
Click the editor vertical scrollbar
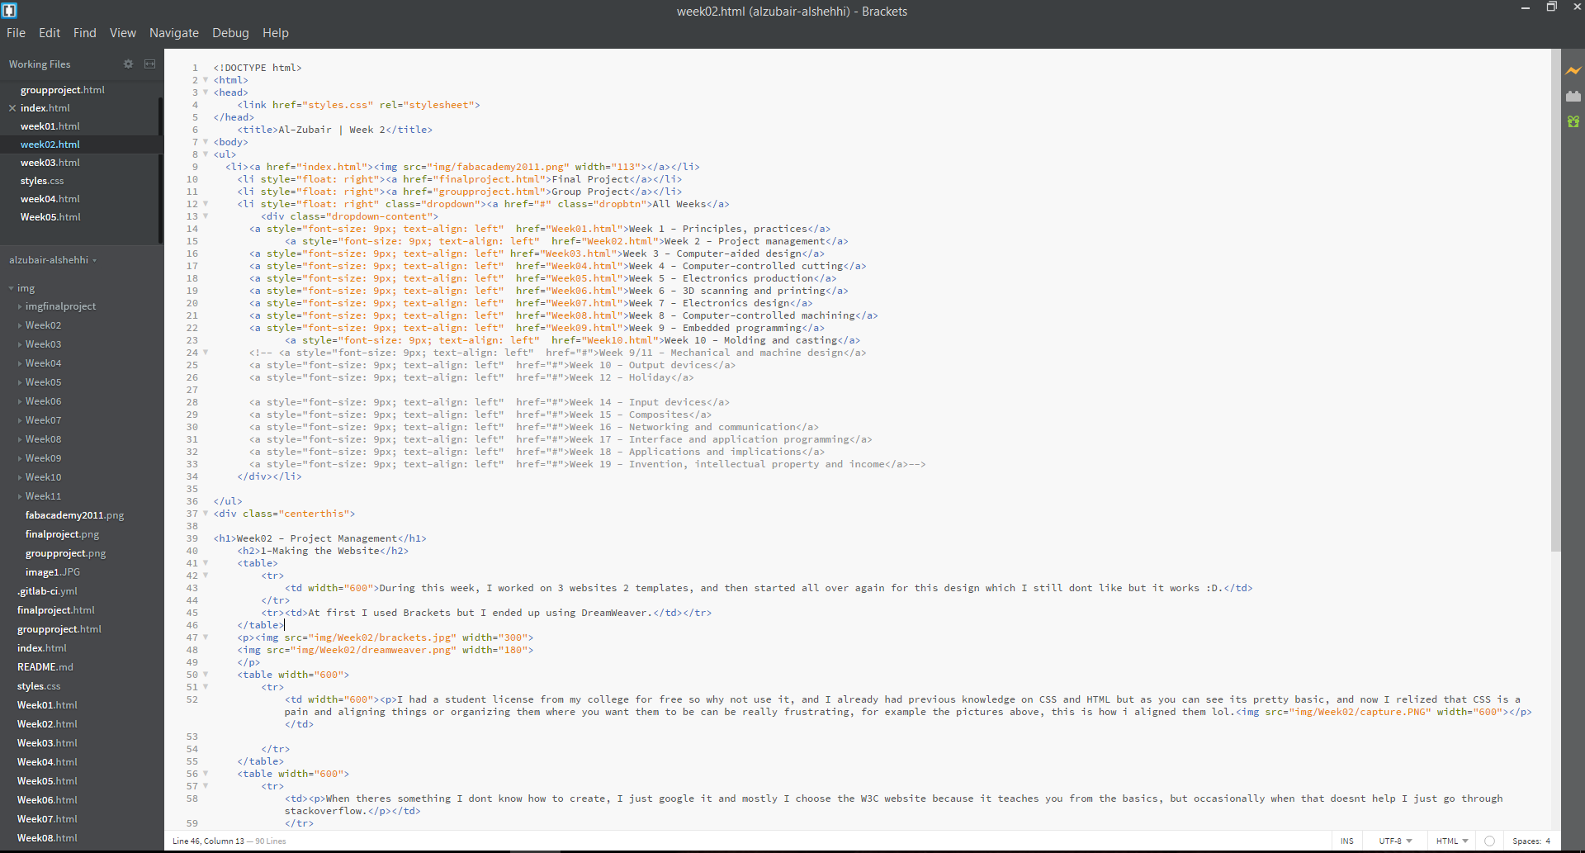[x=1555, y=301]
